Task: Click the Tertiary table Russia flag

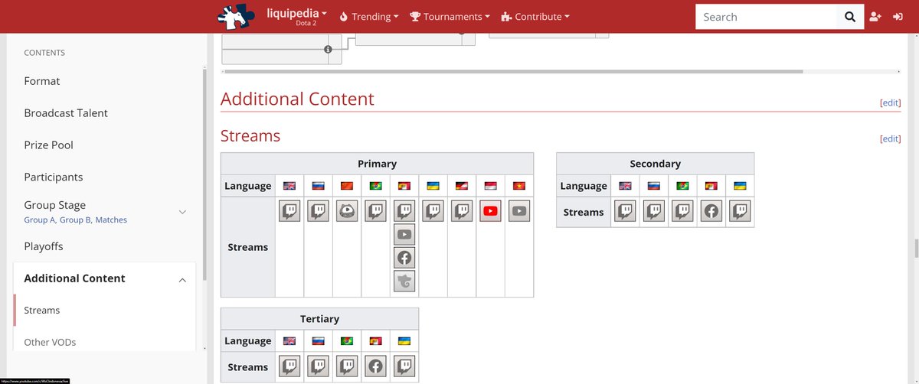Action: tap(319, 341)
